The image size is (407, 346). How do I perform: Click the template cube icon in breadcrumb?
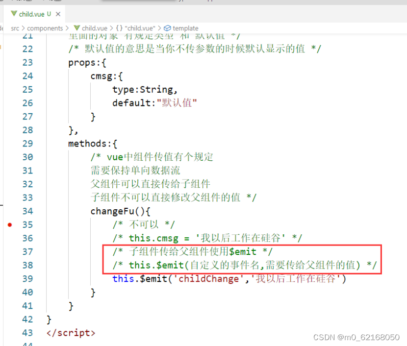(167, 28)
